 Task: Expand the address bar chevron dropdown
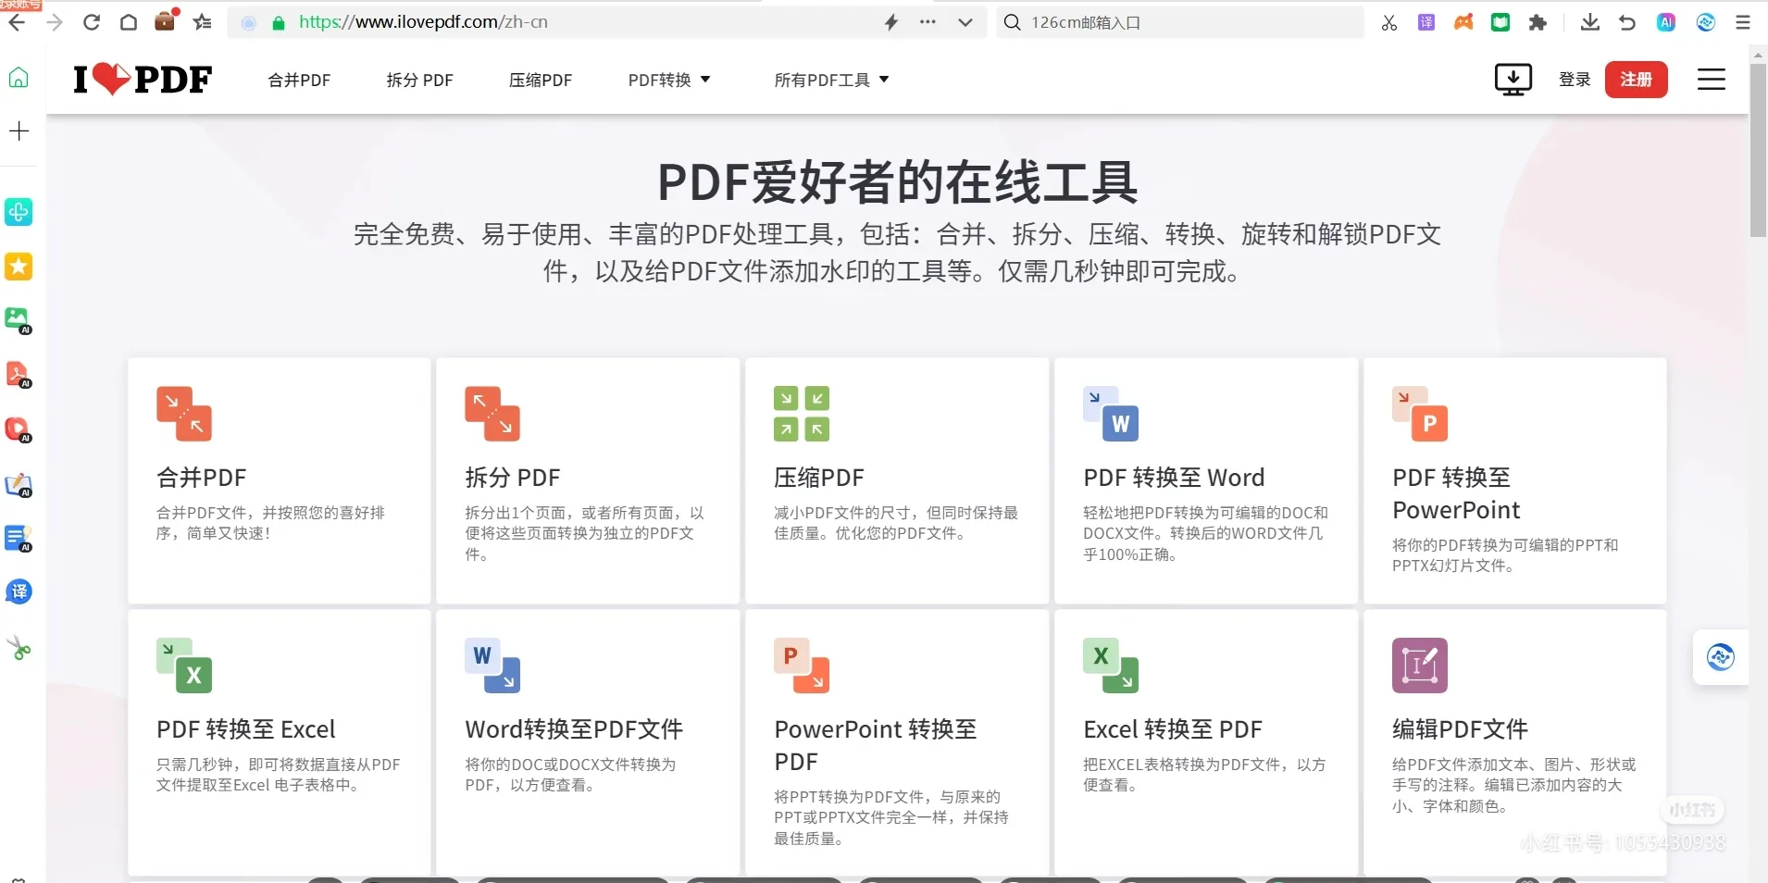pos(965,21)
